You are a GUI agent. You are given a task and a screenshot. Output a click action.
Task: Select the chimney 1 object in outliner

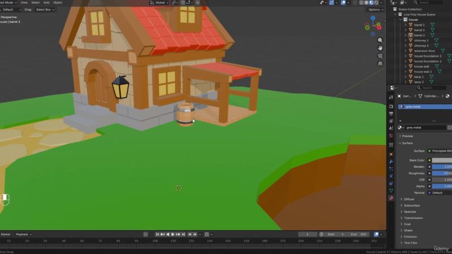pyautogui.click(x=421, y=41)
